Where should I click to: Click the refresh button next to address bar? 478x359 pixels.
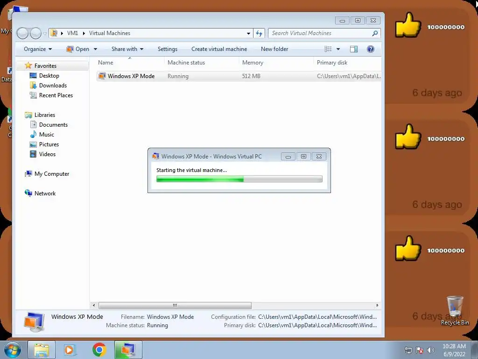[259, 33]
